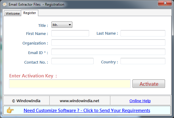Open the Online Help link
The height and width of the screenshot is (118, 174).
140,101
